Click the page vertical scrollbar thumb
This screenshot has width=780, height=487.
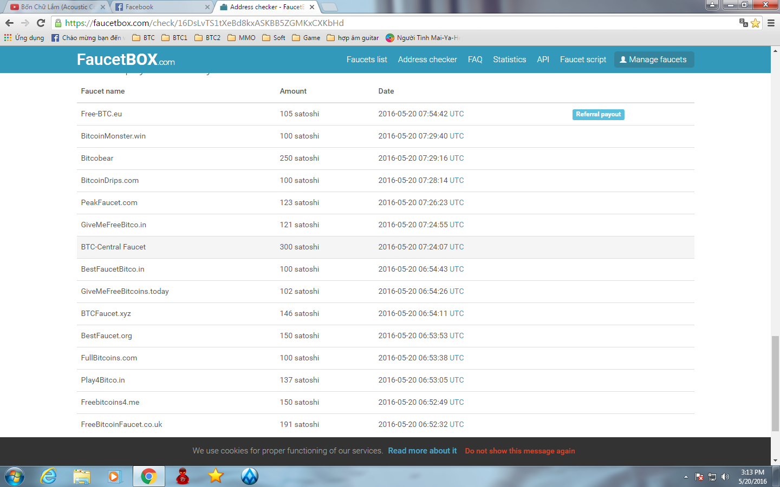click(775, 383)
